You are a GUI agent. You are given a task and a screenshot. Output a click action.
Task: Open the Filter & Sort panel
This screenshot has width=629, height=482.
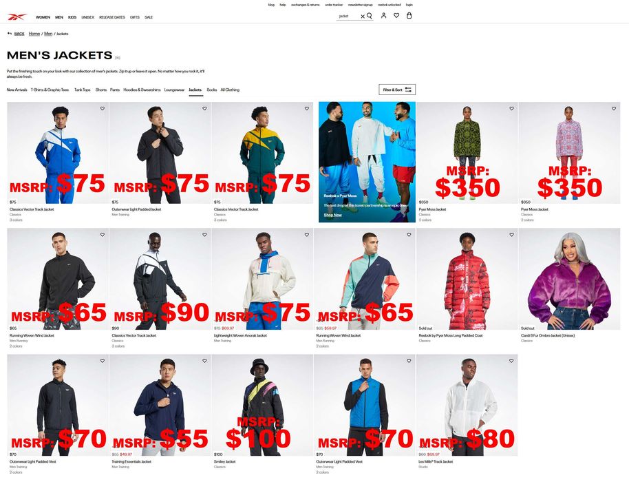[x=397, y=90]
